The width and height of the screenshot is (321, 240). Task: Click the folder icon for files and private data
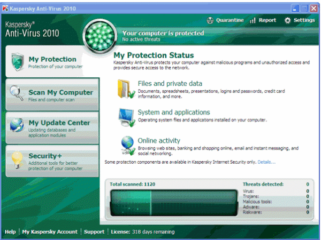126,89
